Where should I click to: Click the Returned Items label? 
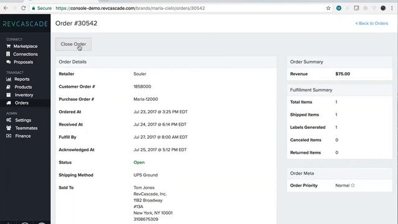coord(305,152)
